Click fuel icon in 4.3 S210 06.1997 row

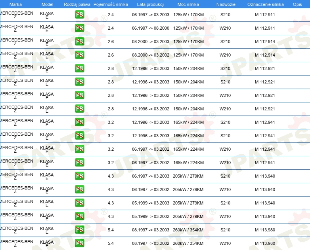[79, 176]
